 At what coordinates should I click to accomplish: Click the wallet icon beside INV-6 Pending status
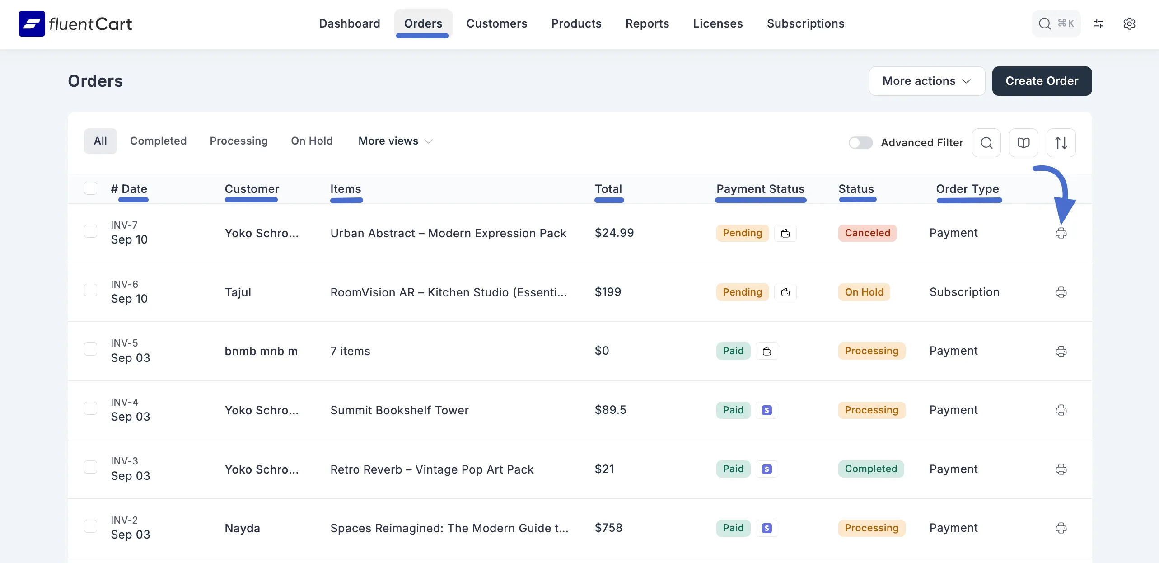pyautogui.click(x=785, y=292)
